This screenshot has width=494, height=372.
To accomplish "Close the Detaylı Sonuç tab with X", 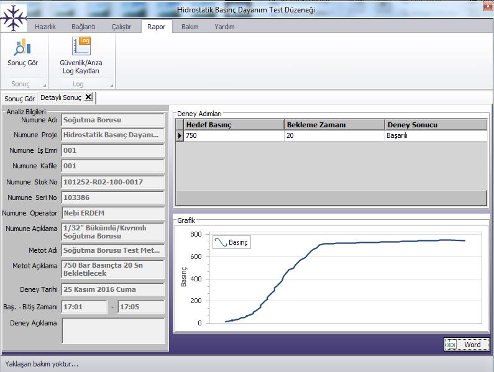I will click(88, 97).
